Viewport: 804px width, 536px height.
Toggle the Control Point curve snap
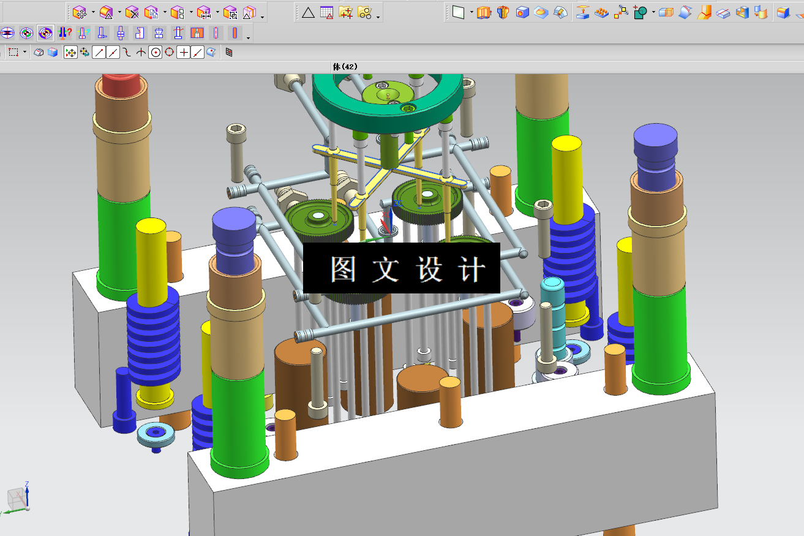pos(127,53)
